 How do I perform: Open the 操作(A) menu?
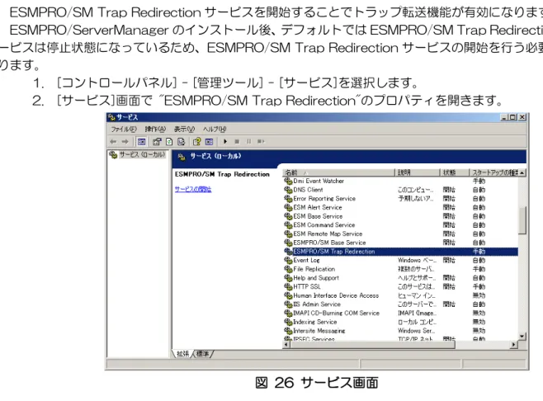click(155, 130)
